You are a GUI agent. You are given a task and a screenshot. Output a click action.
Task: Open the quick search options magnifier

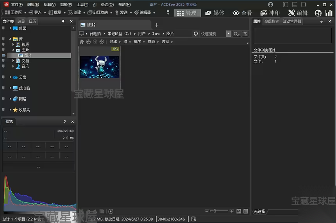click(236, 34)
